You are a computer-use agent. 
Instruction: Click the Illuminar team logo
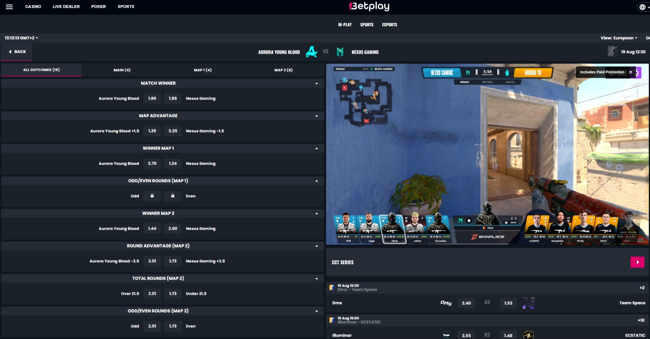click(447, 335)
